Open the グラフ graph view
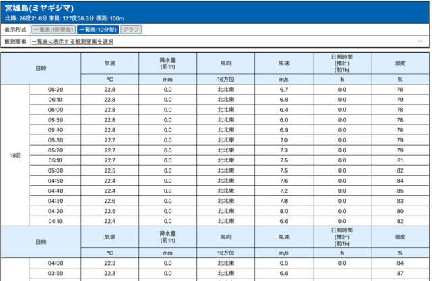Viewport: 432px width, 281px height. [x=131, y=30]
